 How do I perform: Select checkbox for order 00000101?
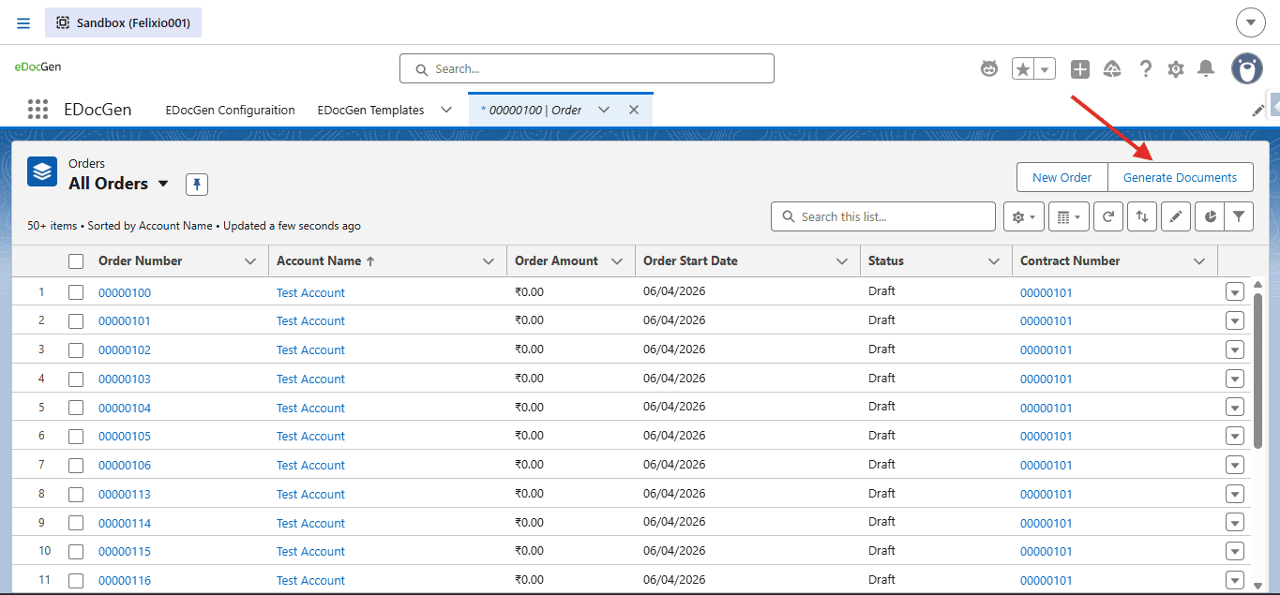(x=76, y=321)
